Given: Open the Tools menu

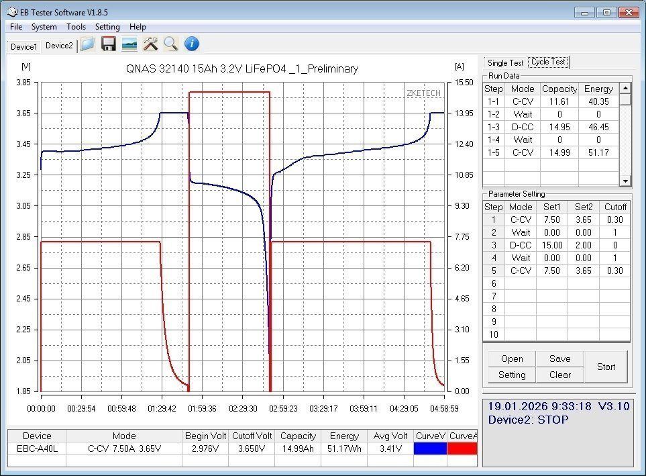Looking at the screenshot, I should pos(76,27).
